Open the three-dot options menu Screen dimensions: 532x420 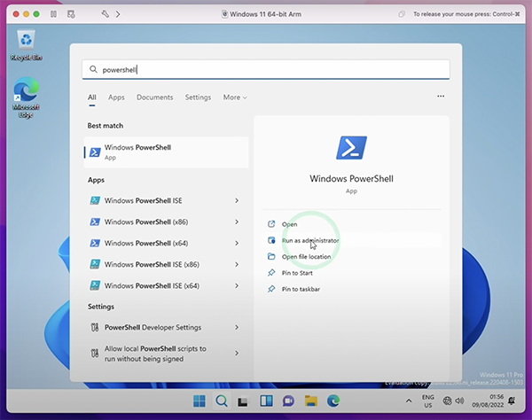441,97
